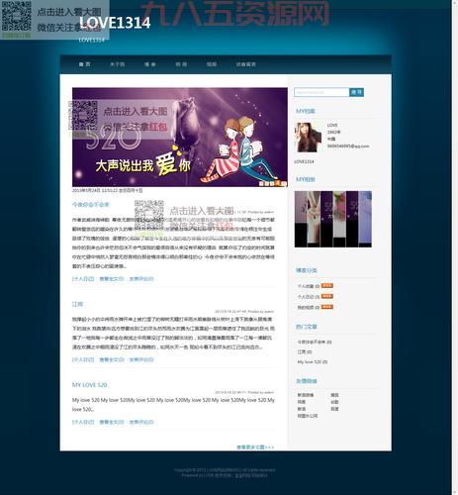Click 查看全文 under MY LOVE 520 post
The height and width of the screenshot is (495, 458).
pyautogui.click(x=112, y=422)
